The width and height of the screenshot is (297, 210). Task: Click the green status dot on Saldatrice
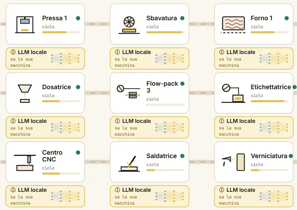coord(182,156)
